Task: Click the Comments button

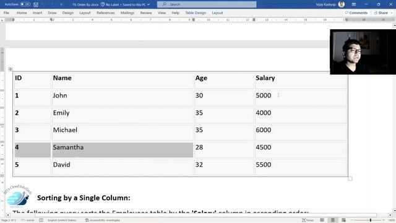Action: (x=356, y=12)
